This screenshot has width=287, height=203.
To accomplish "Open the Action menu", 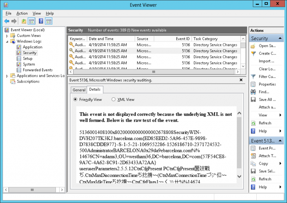I will 22,13.
